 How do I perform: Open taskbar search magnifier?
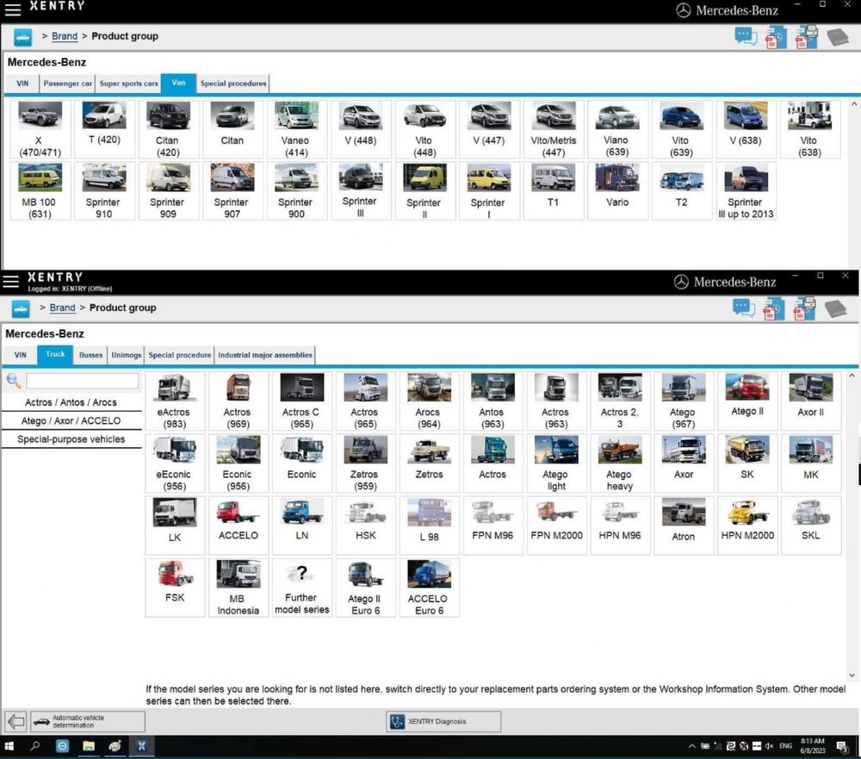(35, 746)
